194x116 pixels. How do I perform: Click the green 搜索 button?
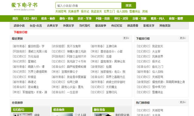(129, 5)
